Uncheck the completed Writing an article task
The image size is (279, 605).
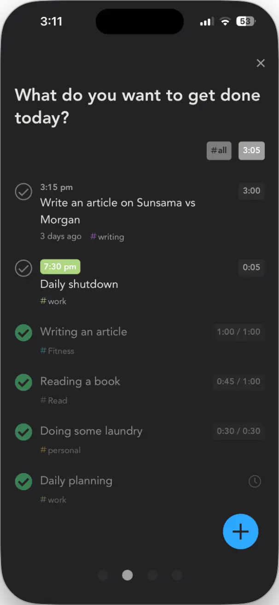23,332
